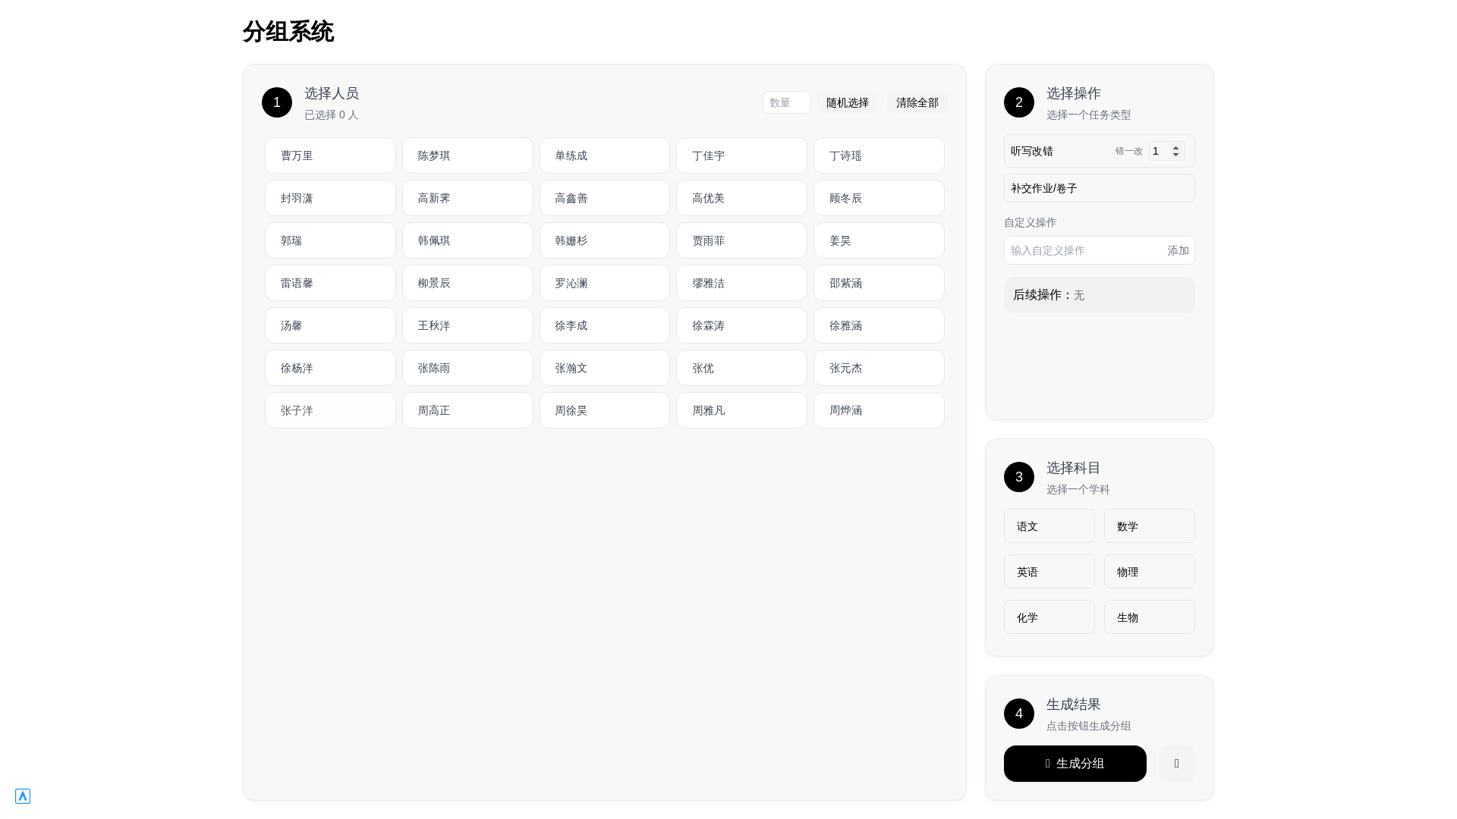Toggle selection of 丁佳宇

[741, 155]
